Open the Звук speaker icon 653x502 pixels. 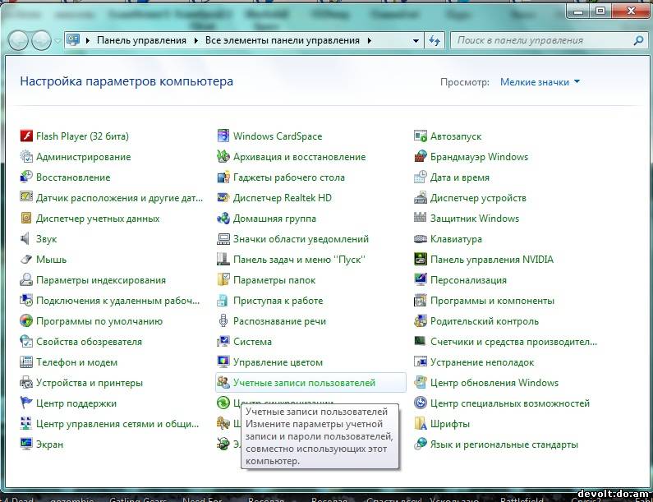26,239
